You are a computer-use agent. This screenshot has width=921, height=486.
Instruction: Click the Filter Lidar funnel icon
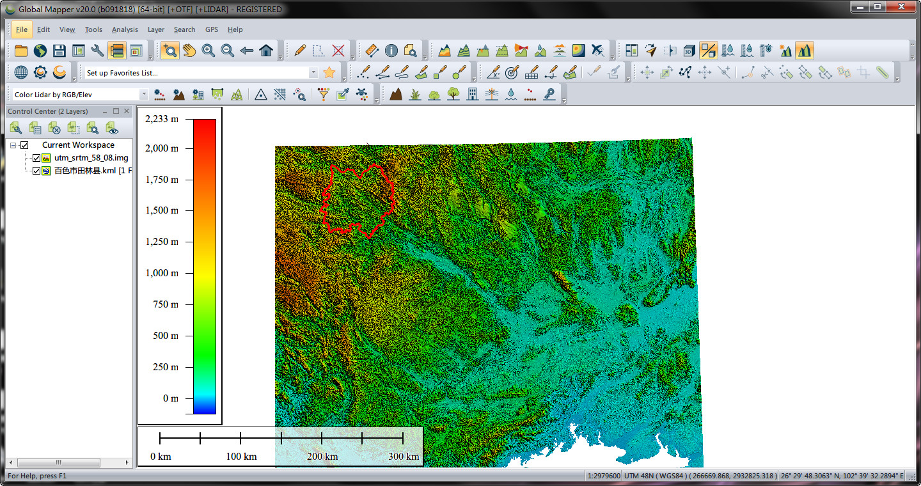pos(324,94)
